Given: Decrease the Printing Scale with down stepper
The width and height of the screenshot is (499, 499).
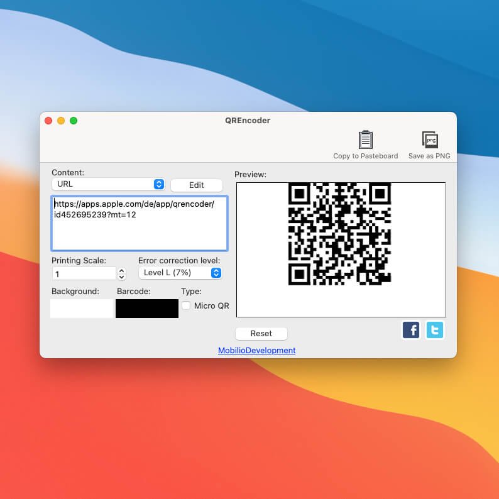Looking at the screenshot, I should (121, 277).
